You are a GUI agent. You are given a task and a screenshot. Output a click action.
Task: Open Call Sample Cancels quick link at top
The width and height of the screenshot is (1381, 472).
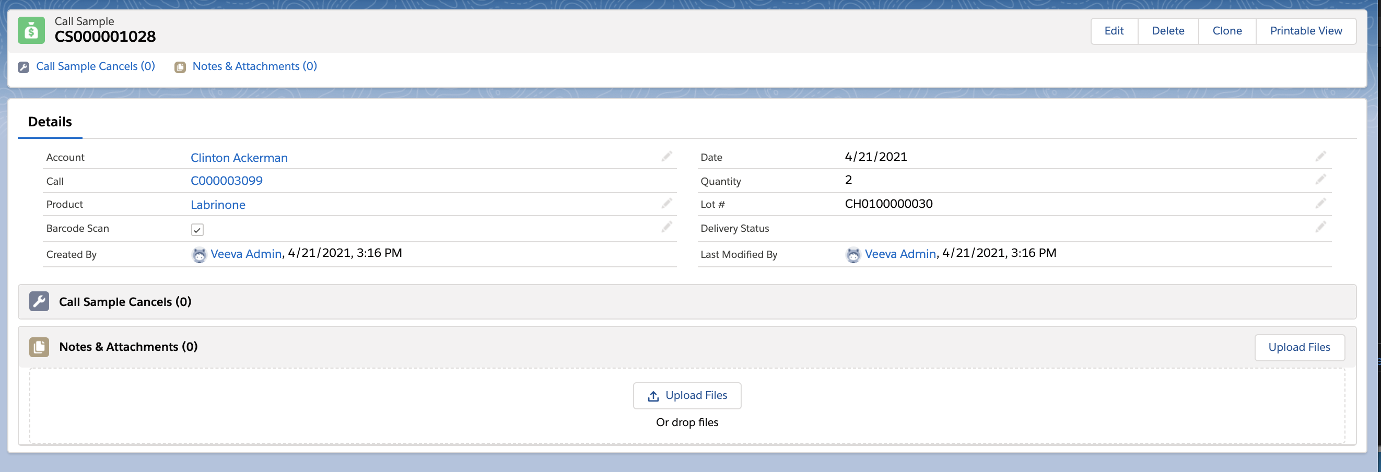coord(95,66)
